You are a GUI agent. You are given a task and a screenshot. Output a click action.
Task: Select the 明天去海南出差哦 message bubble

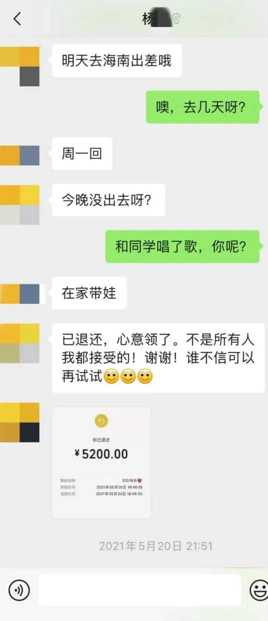point(117,61)
